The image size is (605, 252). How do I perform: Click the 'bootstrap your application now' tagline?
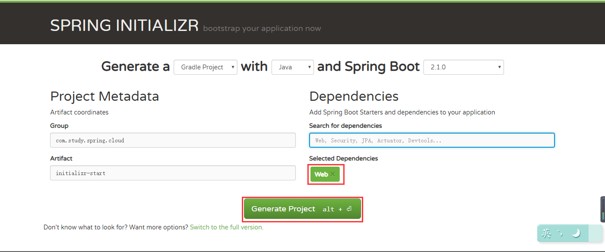coord(262,28)
